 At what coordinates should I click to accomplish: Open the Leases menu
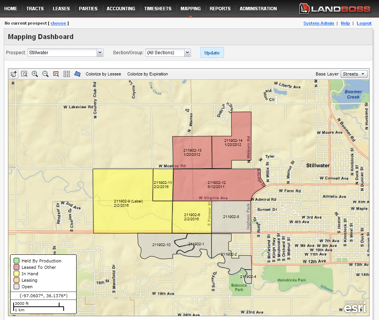click(61, 9)
